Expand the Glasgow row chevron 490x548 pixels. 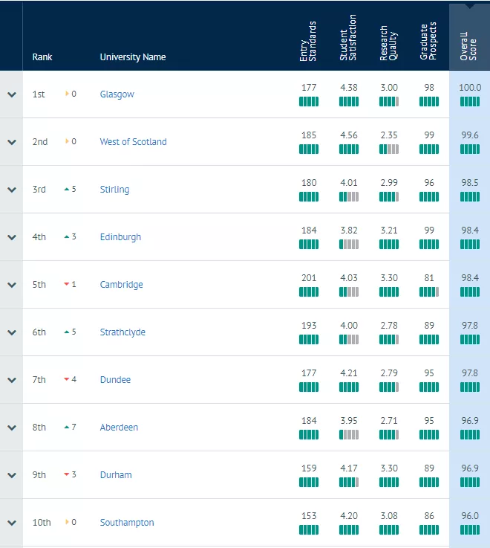click(12, 94)
